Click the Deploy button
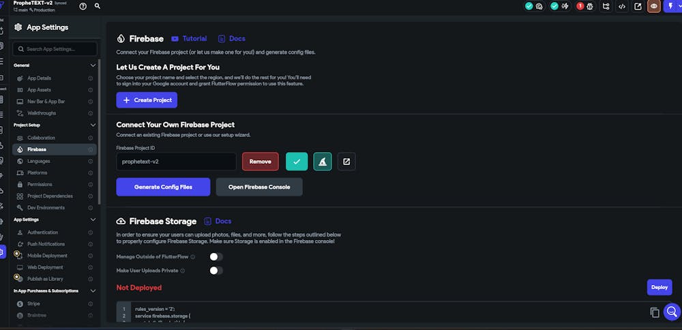 coord(659,288)
